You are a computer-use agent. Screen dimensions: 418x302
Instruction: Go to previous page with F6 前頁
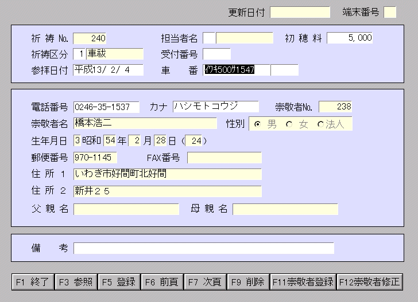click(x=162, y=282)
